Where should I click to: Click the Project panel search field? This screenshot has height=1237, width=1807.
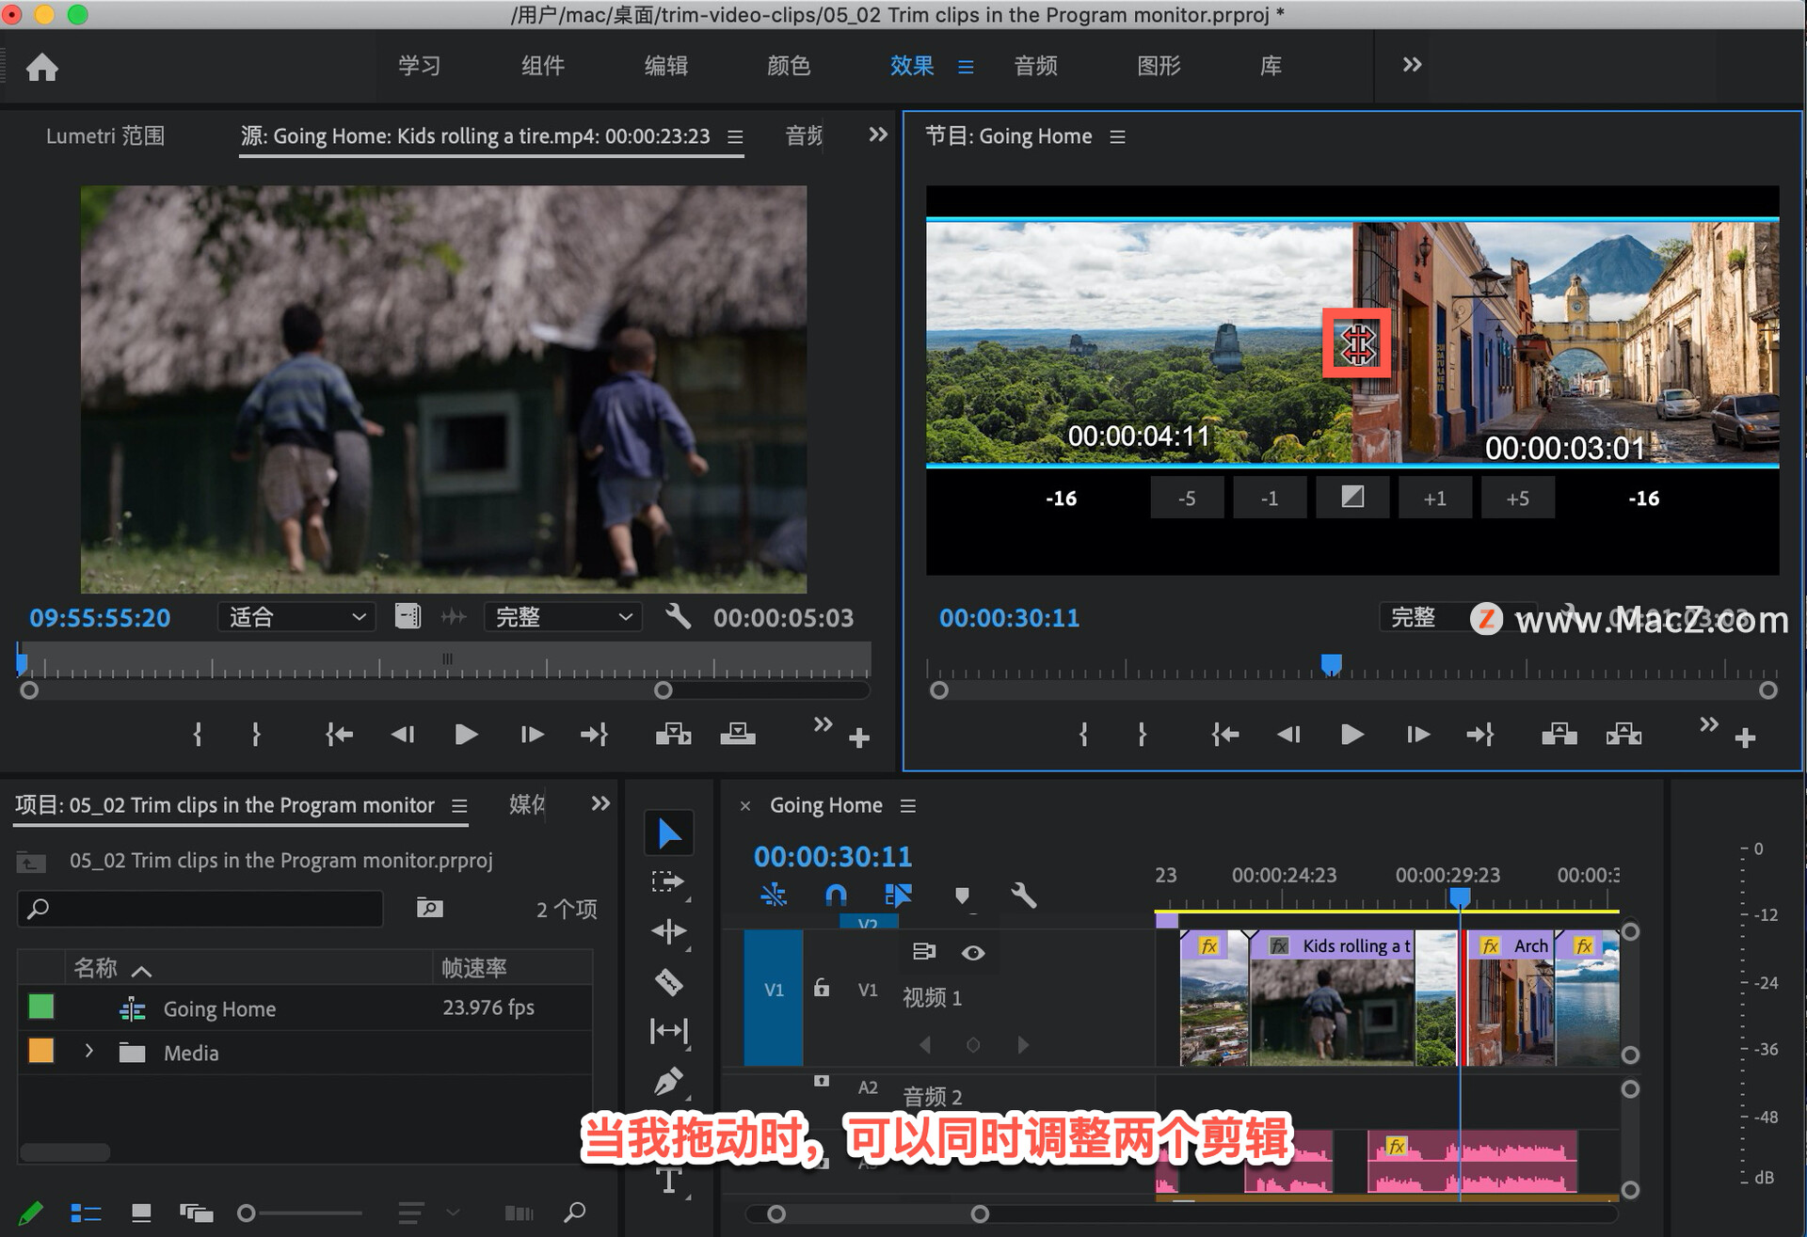point(200,909)
